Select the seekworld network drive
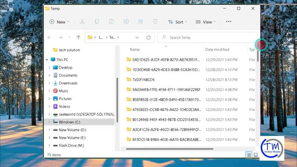297x167 pixels. coord(84,115)
